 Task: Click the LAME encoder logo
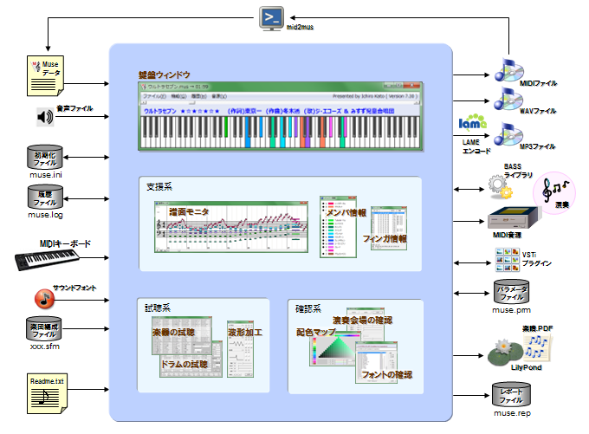pyautogui.click(x=471, y=124)
